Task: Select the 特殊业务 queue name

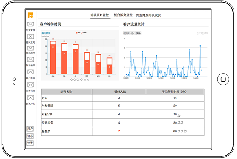Action: [x=47, y=123]
